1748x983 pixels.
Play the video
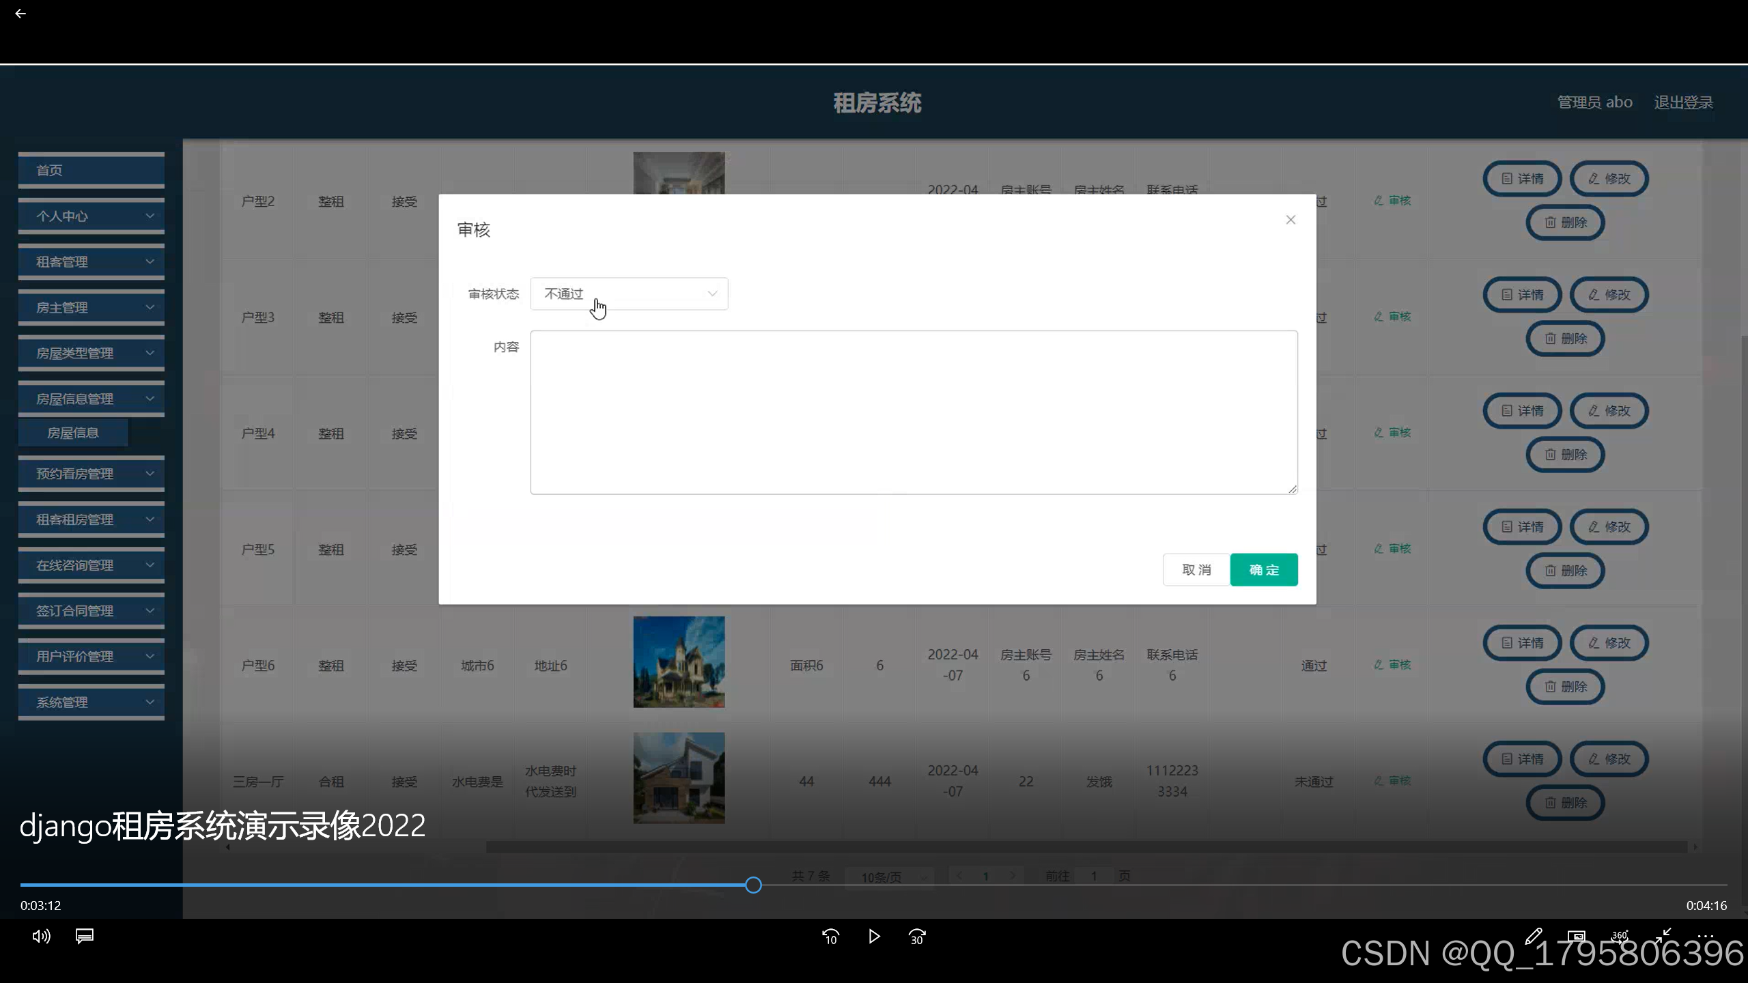[x=874, y=937]
